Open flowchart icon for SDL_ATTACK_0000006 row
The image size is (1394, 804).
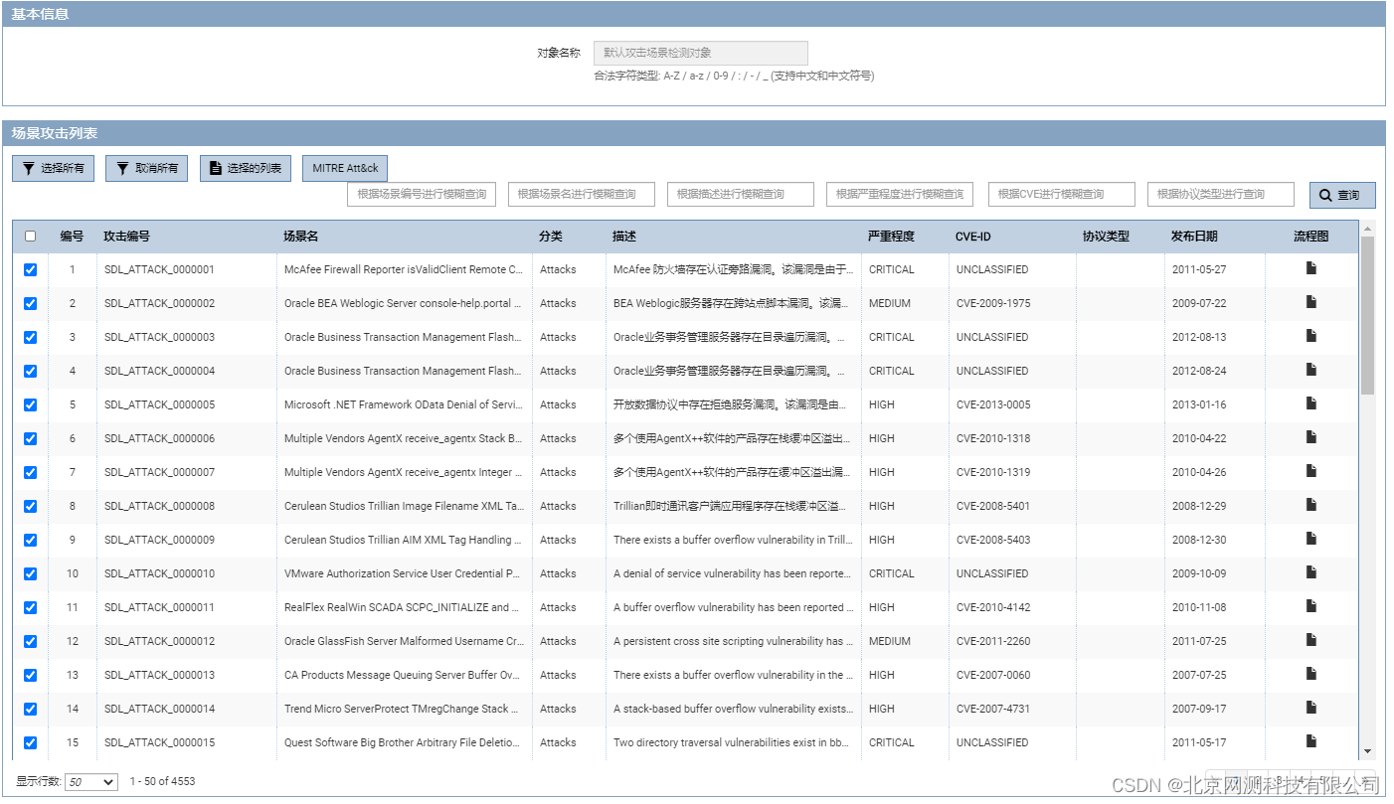(1311, 437)
